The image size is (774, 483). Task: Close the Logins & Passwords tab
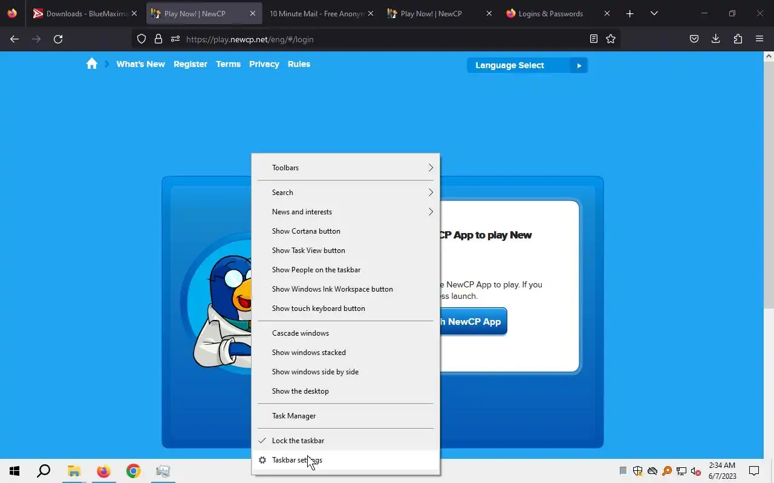click(x=607, y=13)
